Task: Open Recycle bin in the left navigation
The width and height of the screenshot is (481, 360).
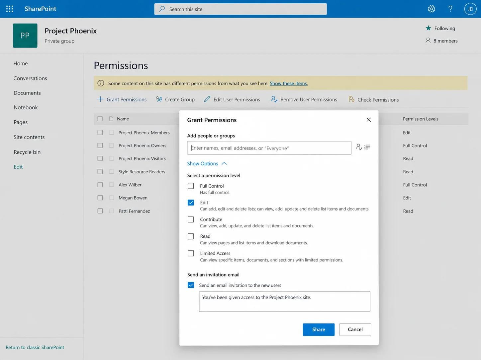Action: point(27,152)
